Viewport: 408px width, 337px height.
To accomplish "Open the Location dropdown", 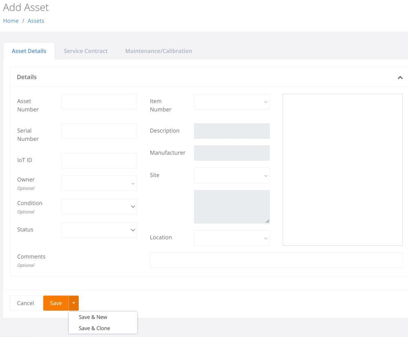I will tap(232, 238).
